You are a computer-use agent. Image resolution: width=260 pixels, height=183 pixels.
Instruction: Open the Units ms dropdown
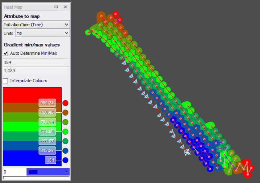pos(43,33)
